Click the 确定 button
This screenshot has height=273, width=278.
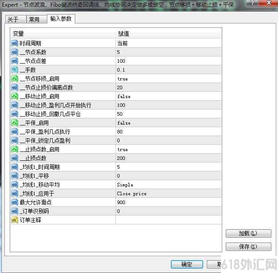[x=187, y=264]
